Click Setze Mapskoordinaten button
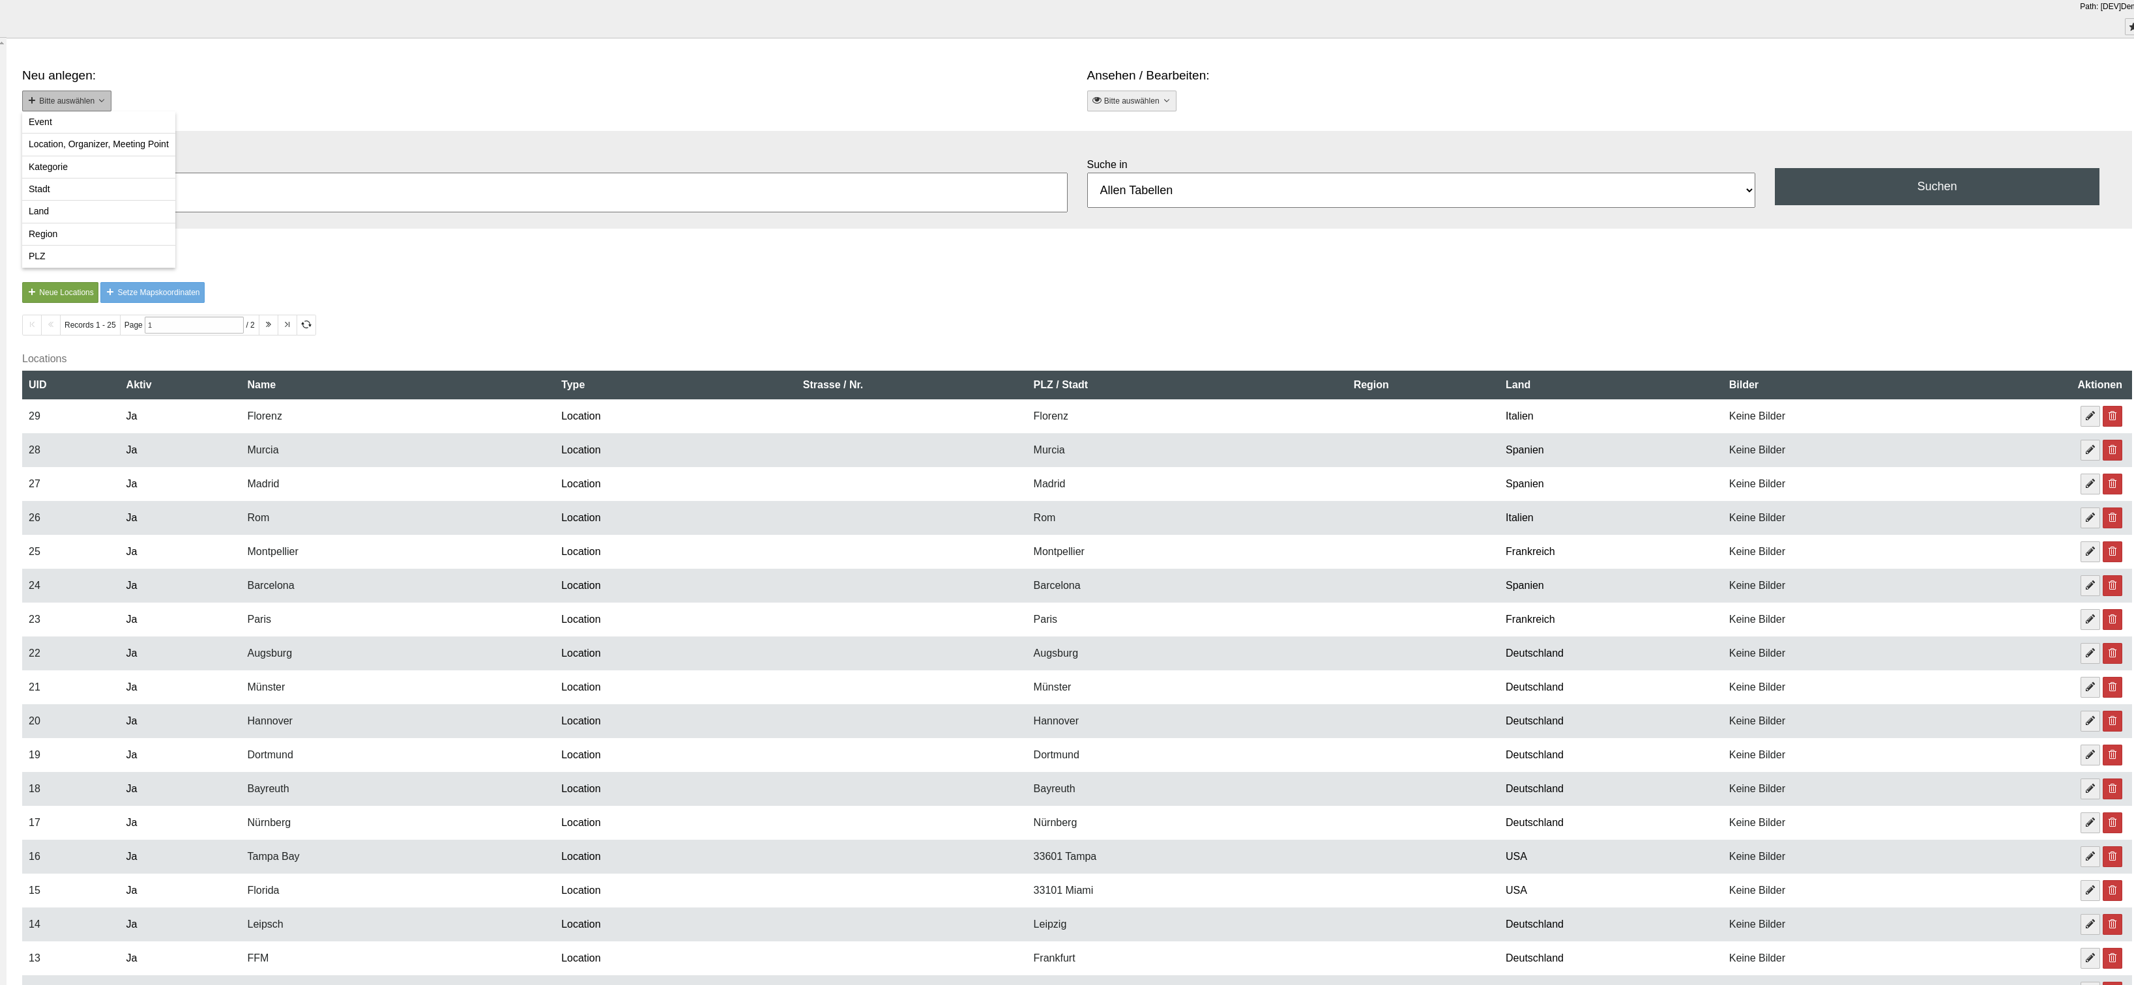 tap(153, 293)
